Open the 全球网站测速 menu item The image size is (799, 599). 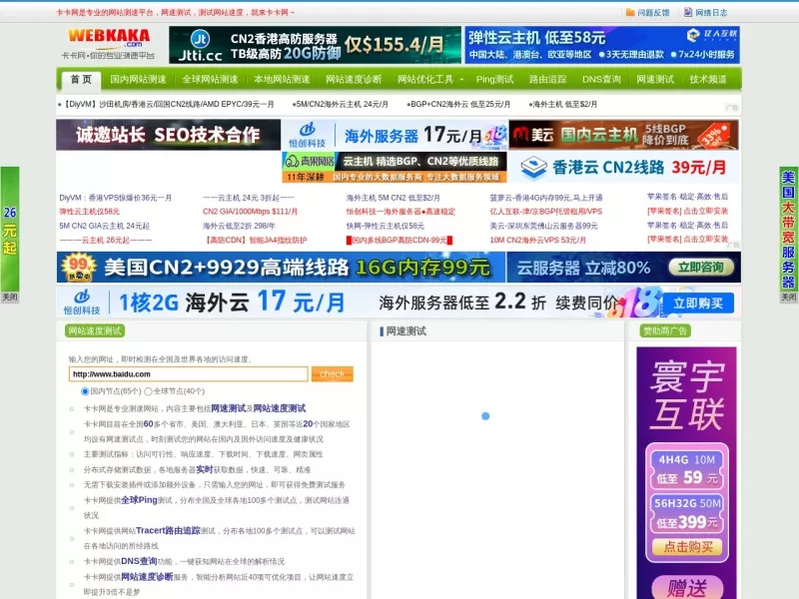coord(210,80)
